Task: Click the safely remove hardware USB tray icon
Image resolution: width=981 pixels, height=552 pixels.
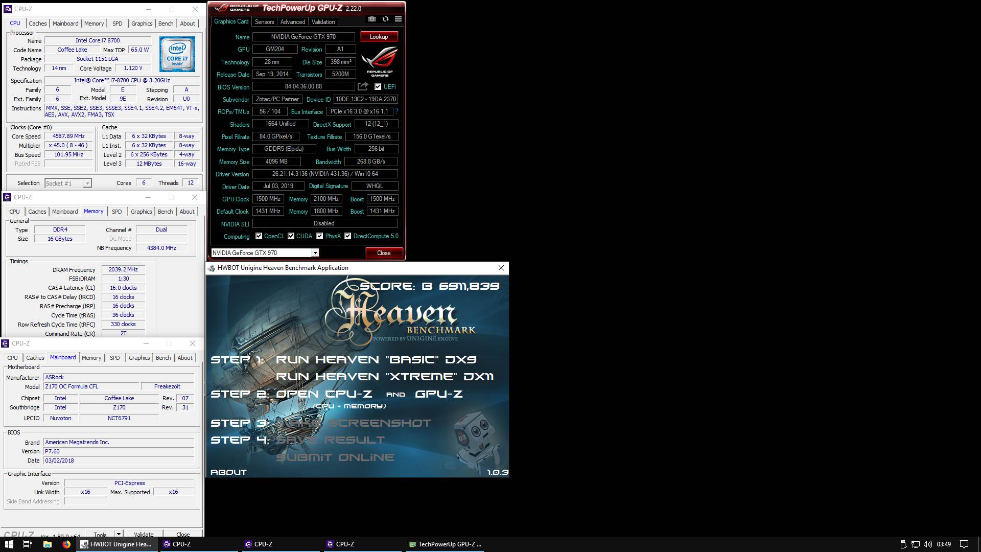Action: point(903,544)
